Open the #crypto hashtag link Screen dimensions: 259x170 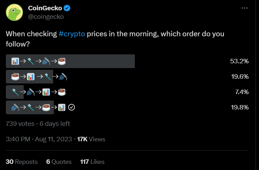pos(72,34)
